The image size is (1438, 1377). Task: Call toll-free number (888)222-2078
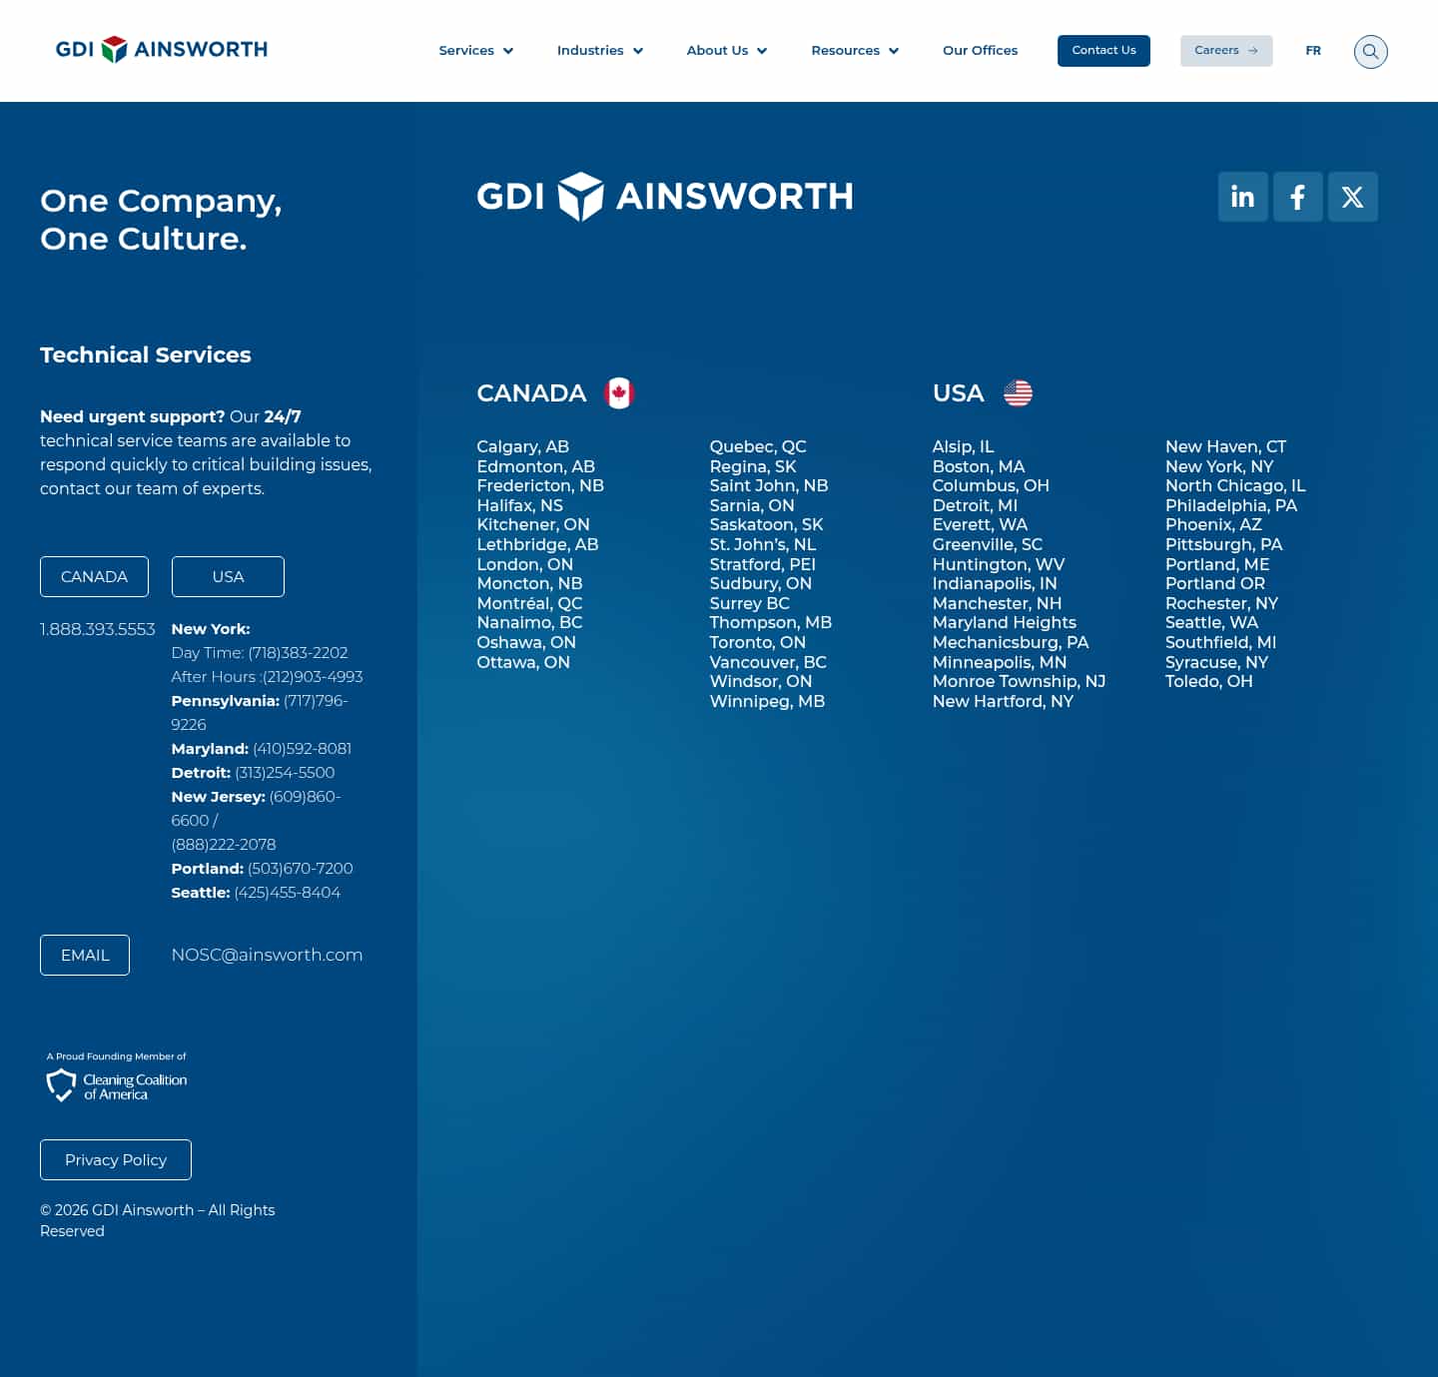click(224, 845)
